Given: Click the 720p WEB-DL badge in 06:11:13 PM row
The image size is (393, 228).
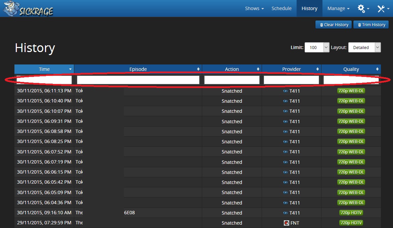Looking at the screenshot, I should 351,91.
